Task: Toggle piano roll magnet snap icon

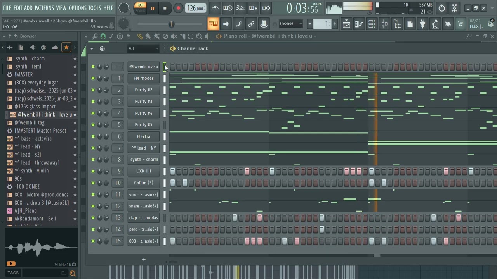Action: coord(103,36)
